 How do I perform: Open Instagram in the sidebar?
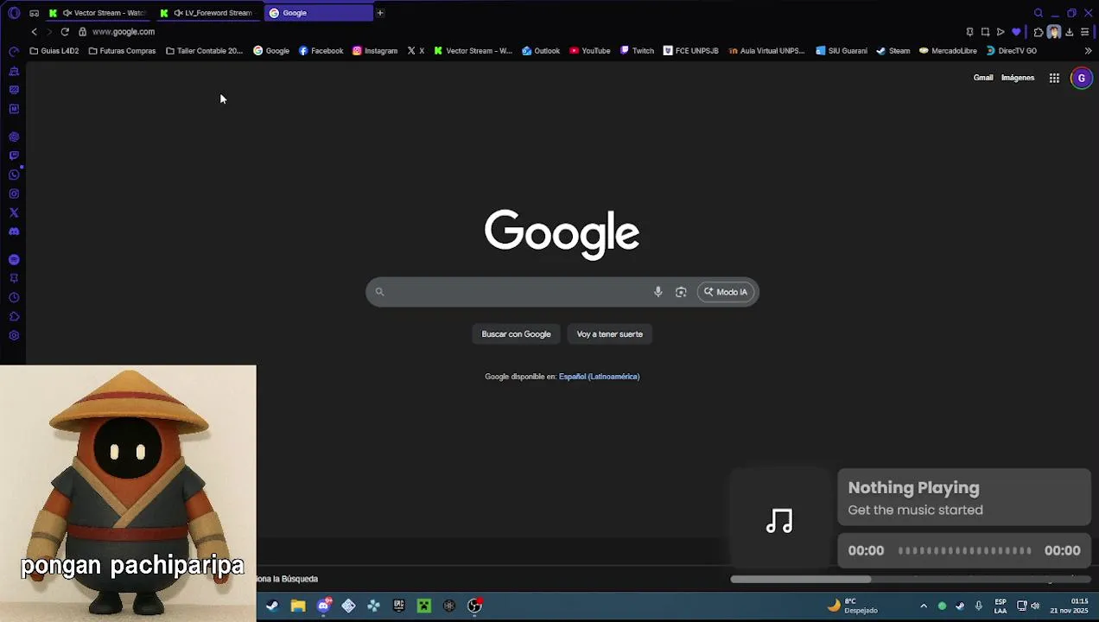14,194
